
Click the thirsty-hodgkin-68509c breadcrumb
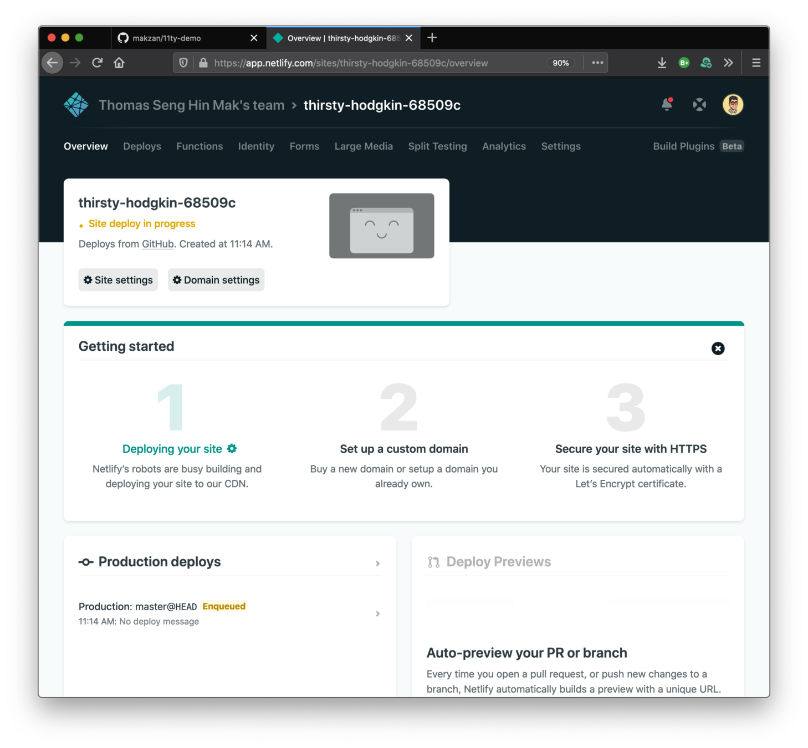(382, 105)
